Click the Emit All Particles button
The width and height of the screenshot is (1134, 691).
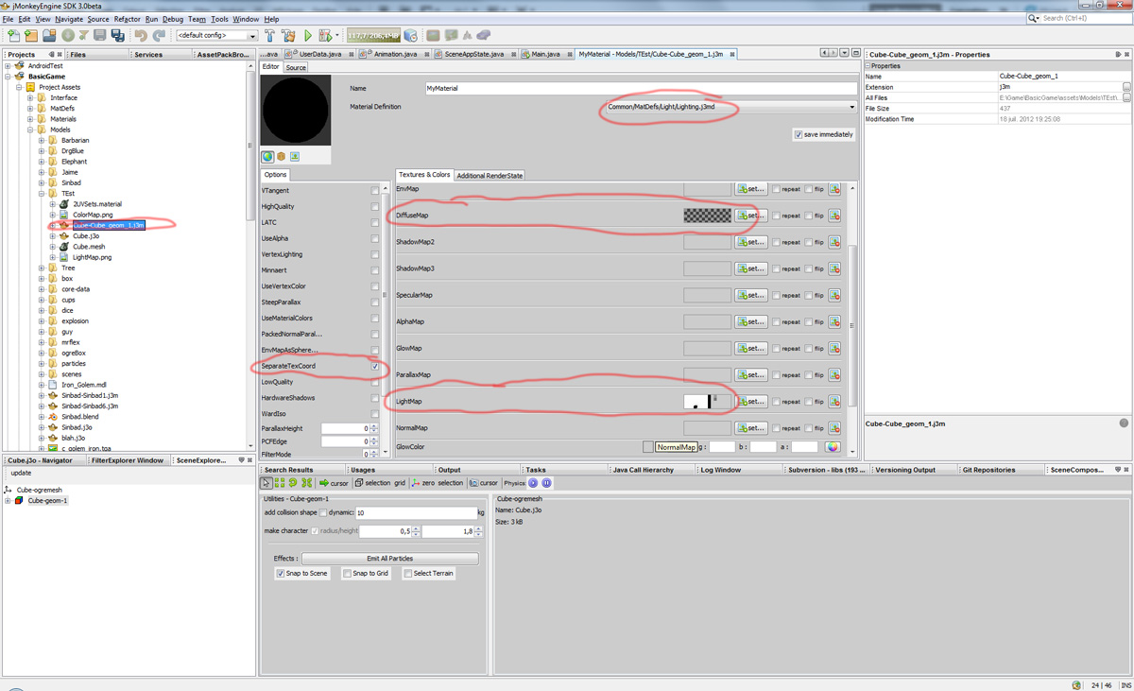(389, 559)
